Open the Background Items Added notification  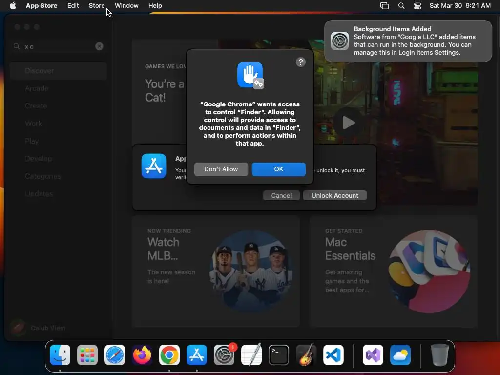point(408,41)
